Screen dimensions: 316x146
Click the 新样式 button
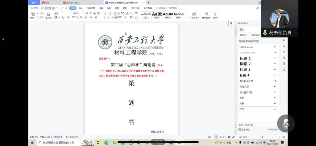(244, 35)
